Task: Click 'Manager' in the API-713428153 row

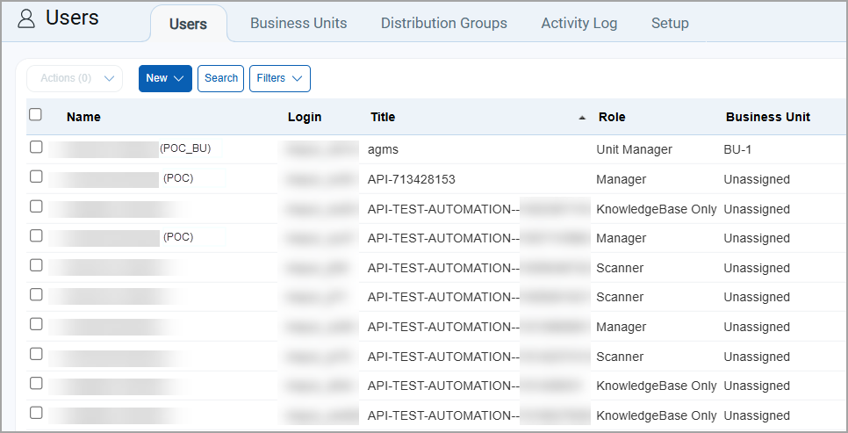Action: coord(622,179)
